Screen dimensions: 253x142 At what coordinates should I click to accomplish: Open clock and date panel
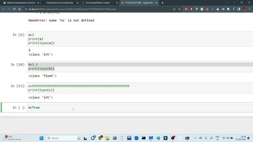(241, 138)
